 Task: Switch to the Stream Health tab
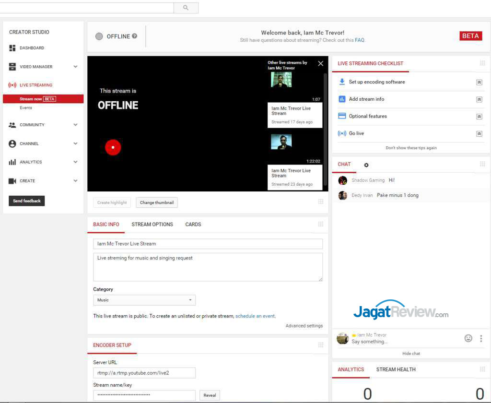click(396, 369)
